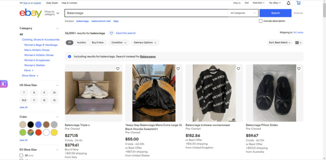Screen dimensions: 326x160
Task: Open the notifications bell icon
Action: [x=288, y=3]
